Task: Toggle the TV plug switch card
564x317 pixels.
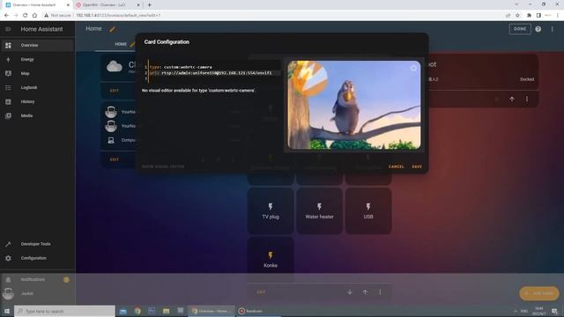Action: click(271, 211)
